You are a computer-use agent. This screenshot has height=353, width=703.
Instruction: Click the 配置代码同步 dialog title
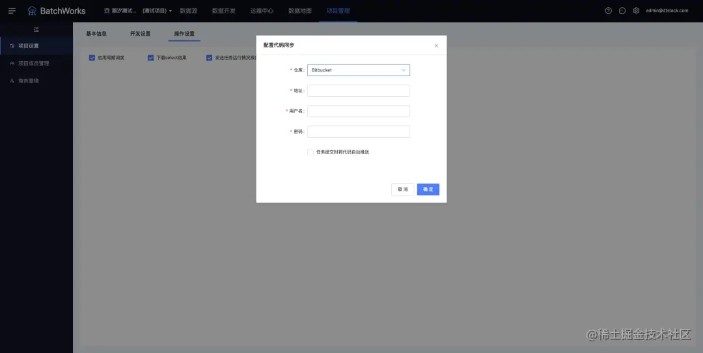point(279,46)
